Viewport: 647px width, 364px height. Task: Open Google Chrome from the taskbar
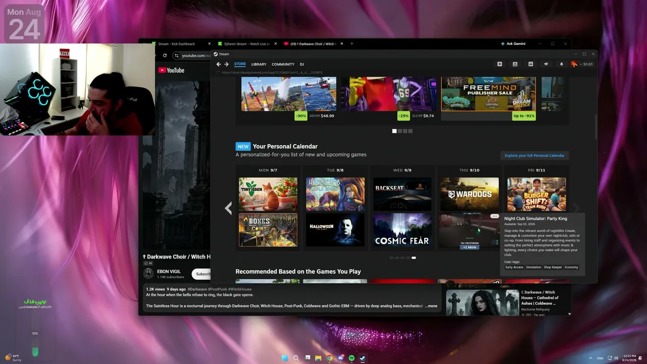coord(330,358)
